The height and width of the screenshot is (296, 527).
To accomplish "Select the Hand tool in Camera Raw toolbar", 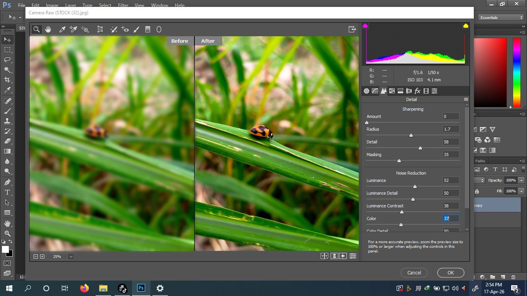I will (48, 29).
